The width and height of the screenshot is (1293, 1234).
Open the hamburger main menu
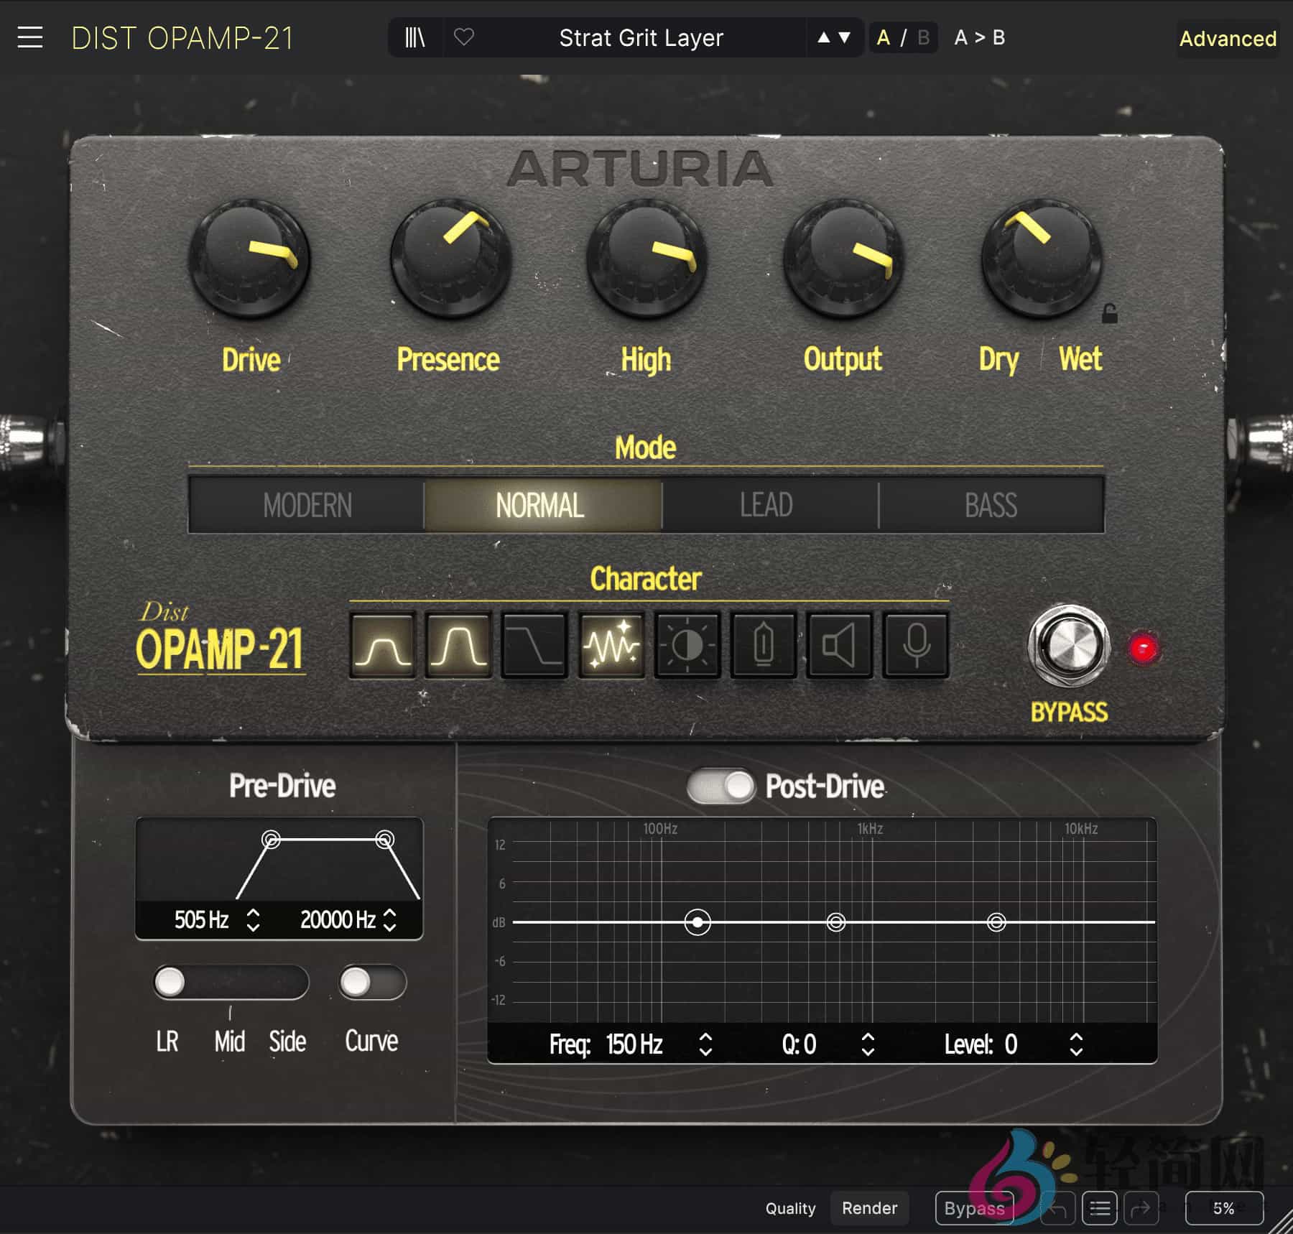click(30, 37)
